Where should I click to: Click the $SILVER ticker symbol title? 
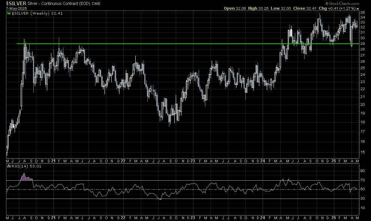tap(16, 3)
